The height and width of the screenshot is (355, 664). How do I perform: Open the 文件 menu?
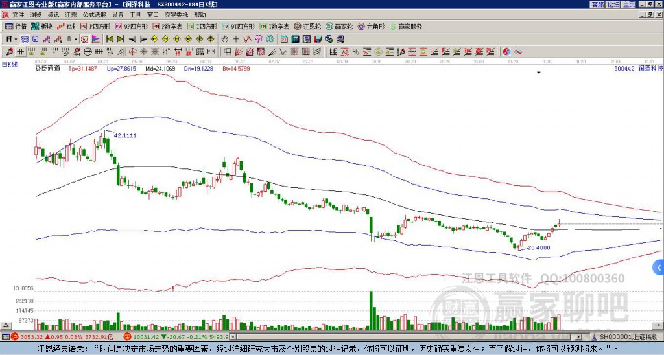tap(18, 15)
